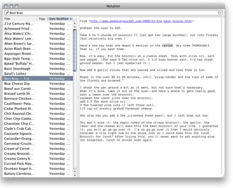Sort notes by the Tags column
The height and width of the screenshot is (188, 233).
(42, 19)
